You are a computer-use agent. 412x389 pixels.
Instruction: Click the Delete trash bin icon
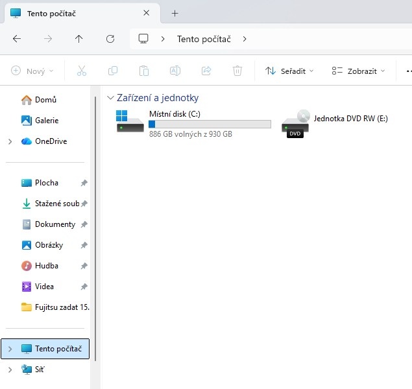[x=237, y=71]
